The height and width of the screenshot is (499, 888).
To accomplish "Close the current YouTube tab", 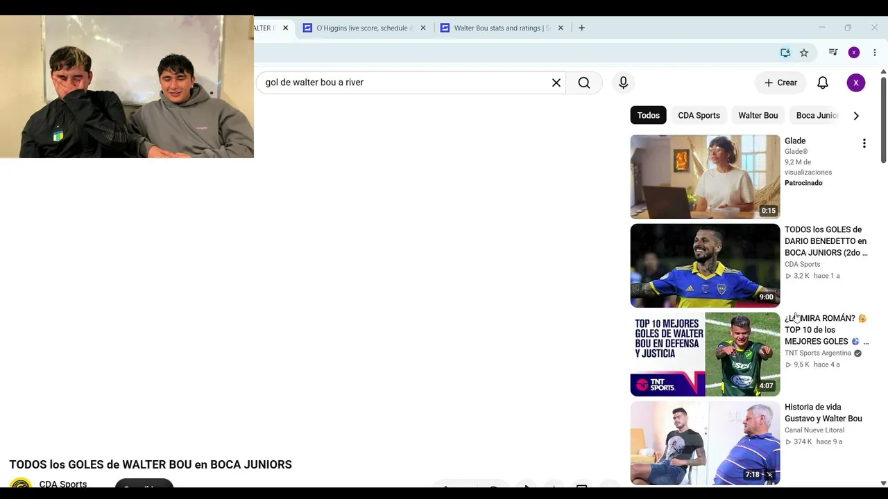I will [x=285, y=28].
